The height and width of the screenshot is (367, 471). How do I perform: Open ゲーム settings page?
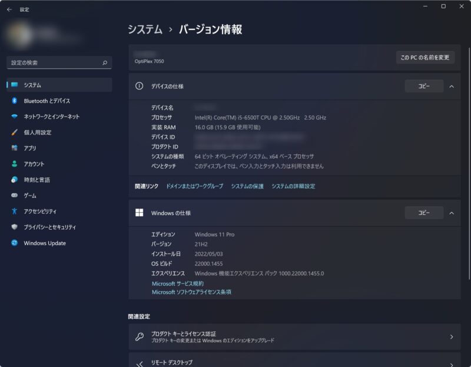(x=59, y=196)
